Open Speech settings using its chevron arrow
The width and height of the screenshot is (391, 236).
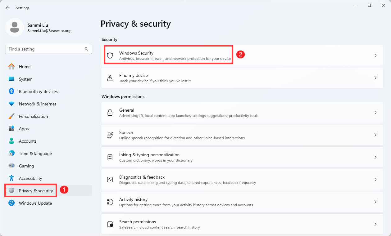pyautogui.click(x=375, y=135)
